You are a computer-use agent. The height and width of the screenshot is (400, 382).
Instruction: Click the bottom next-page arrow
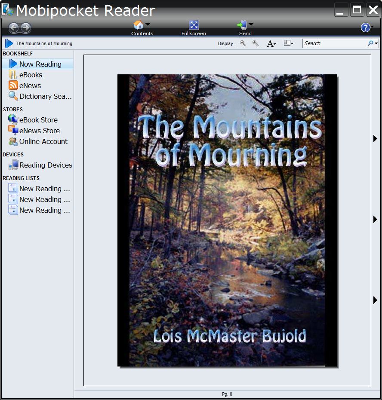coord(375,300)
